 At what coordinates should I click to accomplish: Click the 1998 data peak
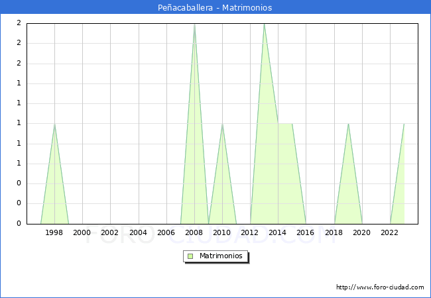coord(54,124)
